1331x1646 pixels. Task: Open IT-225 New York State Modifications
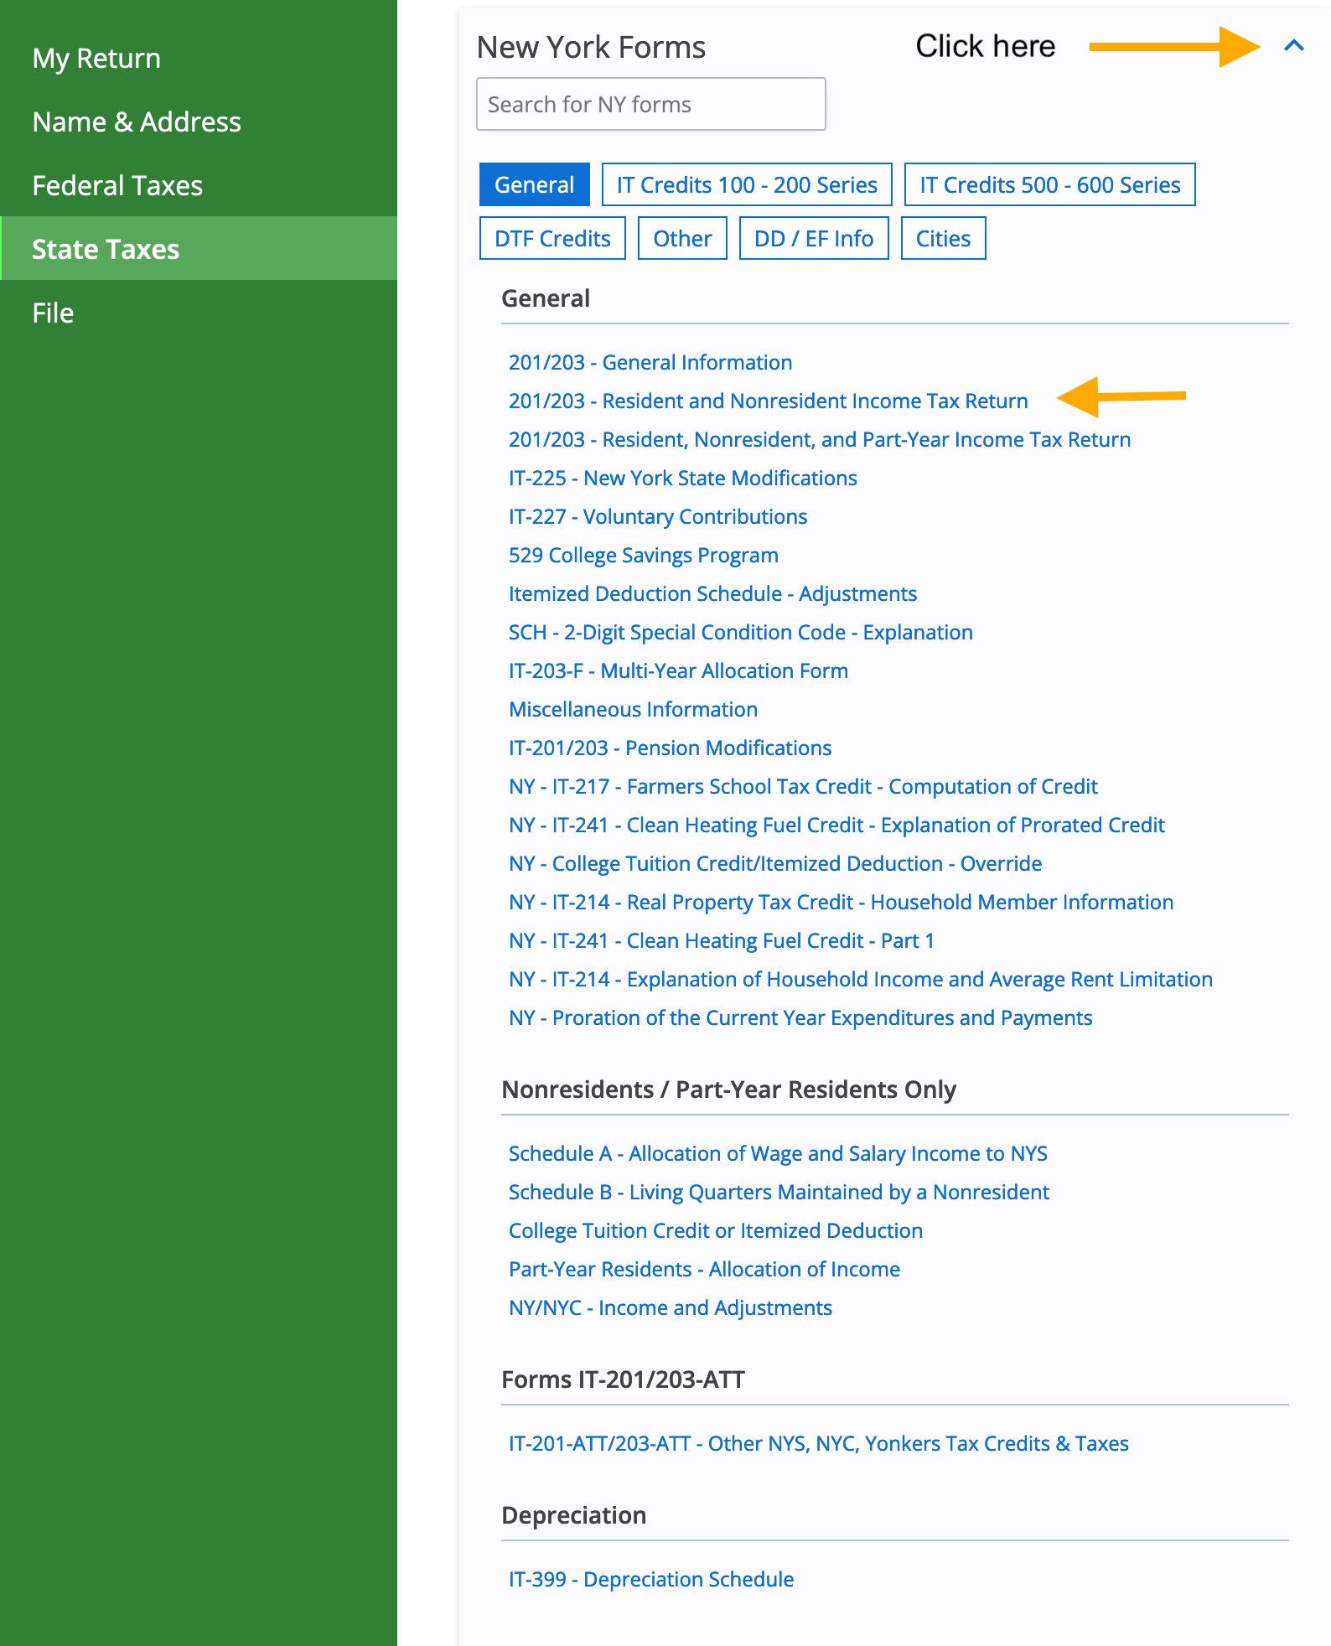[682, 479]
